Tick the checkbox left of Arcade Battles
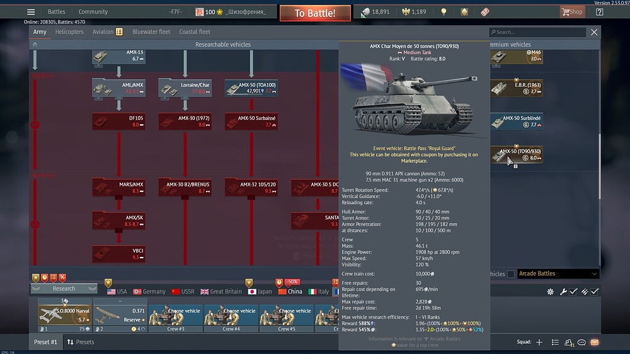The height and width of the screenshot is (354, 630). tap(511, 274)
